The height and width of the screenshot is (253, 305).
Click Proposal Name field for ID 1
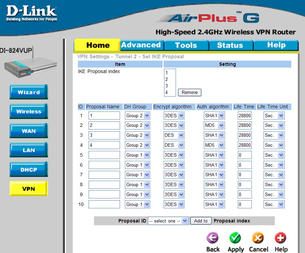click(x=104, y=116)
